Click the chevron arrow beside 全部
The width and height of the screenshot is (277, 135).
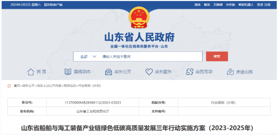(x=94, y=56)
